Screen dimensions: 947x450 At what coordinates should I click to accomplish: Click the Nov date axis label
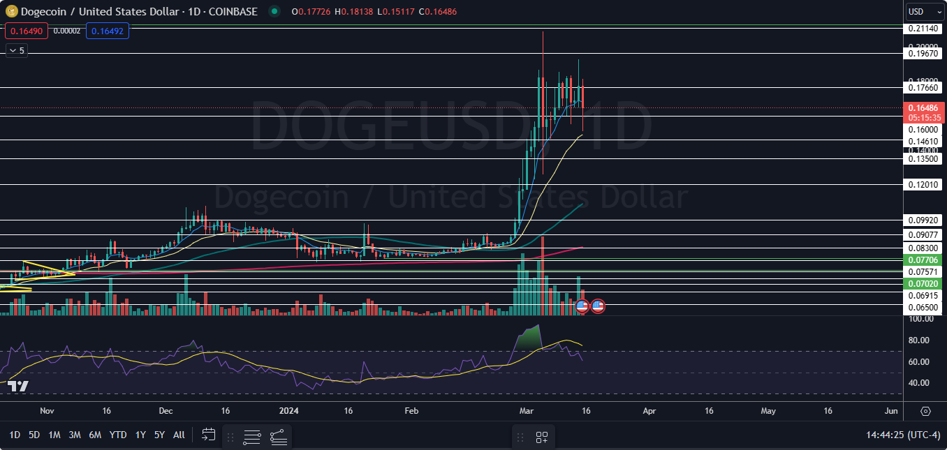coord(45,412)
